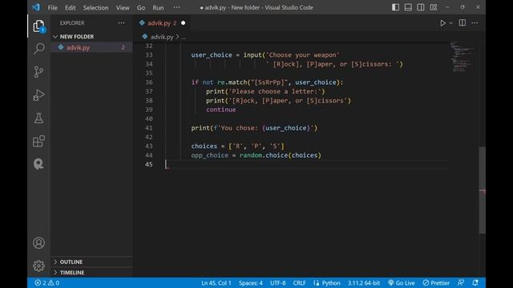This screenshot has width=513, height=288.
Task: Open editor More Actions ellipsis
Action: click(x=475, y=23)
